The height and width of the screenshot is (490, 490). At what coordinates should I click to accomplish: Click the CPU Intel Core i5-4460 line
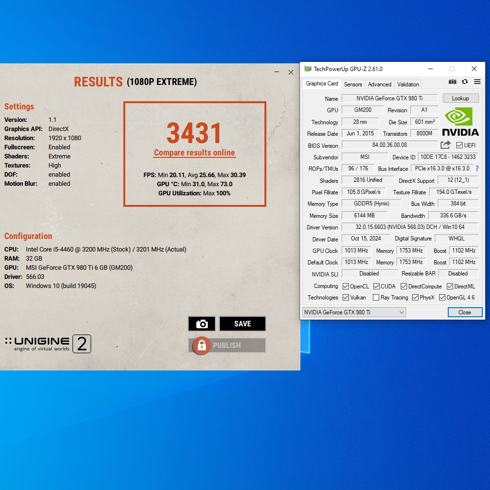96,250
